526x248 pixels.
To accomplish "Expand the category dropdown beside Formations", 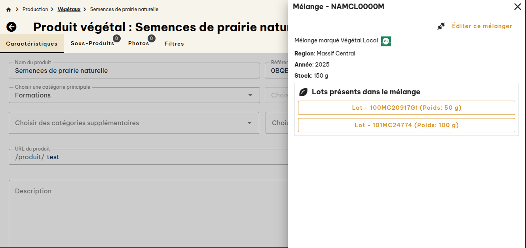I will click(251, 95).
